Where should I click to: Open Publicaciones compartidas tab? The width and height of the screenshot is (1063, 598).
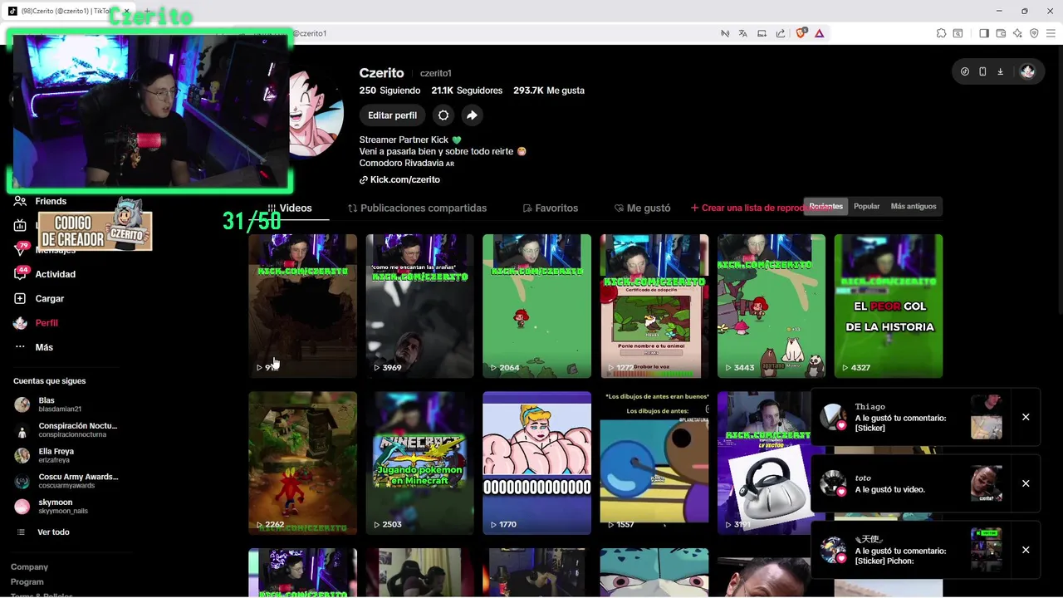(x=417, y=208)
